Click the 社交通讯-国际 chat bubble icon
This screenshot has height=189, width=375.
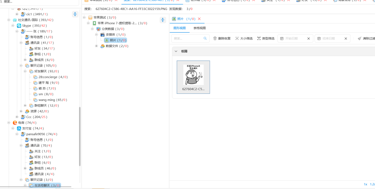pos(15,20)
